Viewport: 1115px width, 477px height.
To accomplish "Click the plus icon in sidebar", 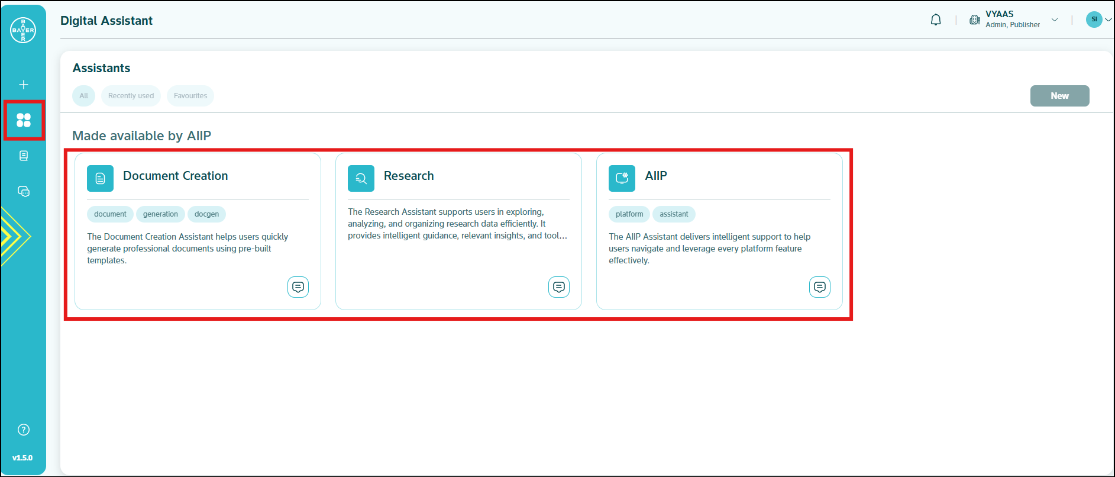I will click(x=24, y=85).
